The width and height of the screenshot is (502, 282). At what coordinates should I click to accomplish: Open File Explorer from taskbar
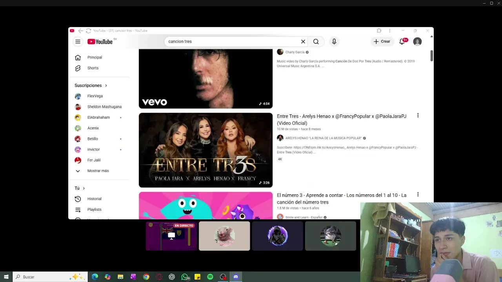pyautogui.click(x=120, y=277)
